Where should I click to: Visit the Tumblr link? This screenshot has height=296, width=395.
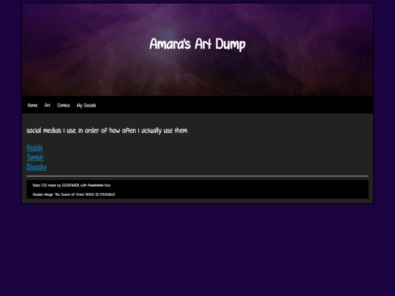pos(35,157)
